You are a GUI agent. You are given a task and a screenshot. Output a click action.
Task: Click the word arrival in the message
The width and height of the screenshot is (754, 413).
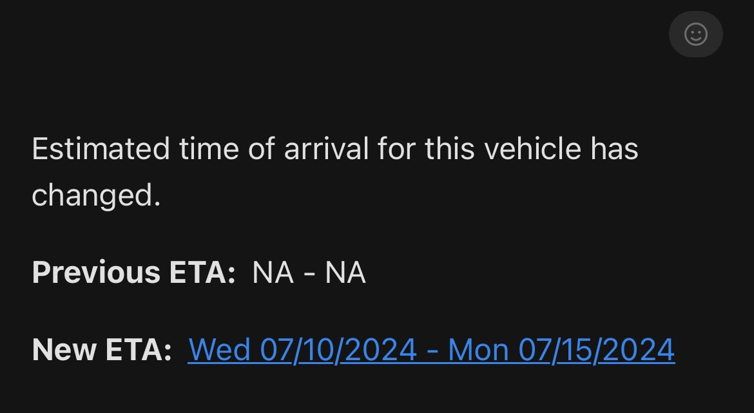(326, 149)
